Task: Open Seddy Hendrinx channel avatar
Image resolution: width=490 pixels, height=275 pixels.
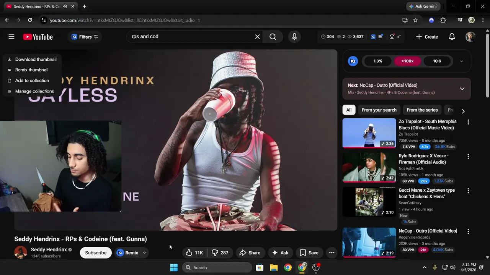Action: coord(21,252)
